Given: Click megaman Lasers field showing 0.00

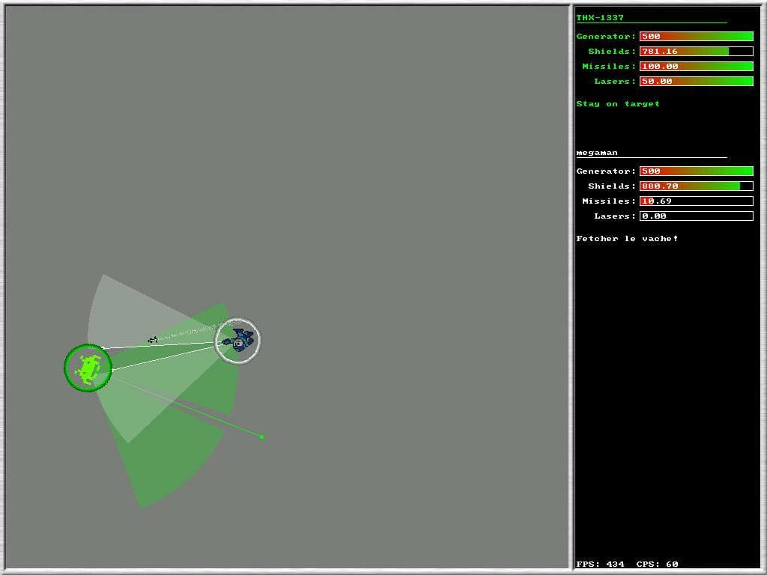Looking at the screenshot, I should tap(696, 216).
